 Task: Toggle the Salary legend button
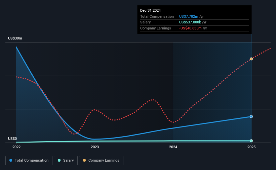[x=66, y=161]
